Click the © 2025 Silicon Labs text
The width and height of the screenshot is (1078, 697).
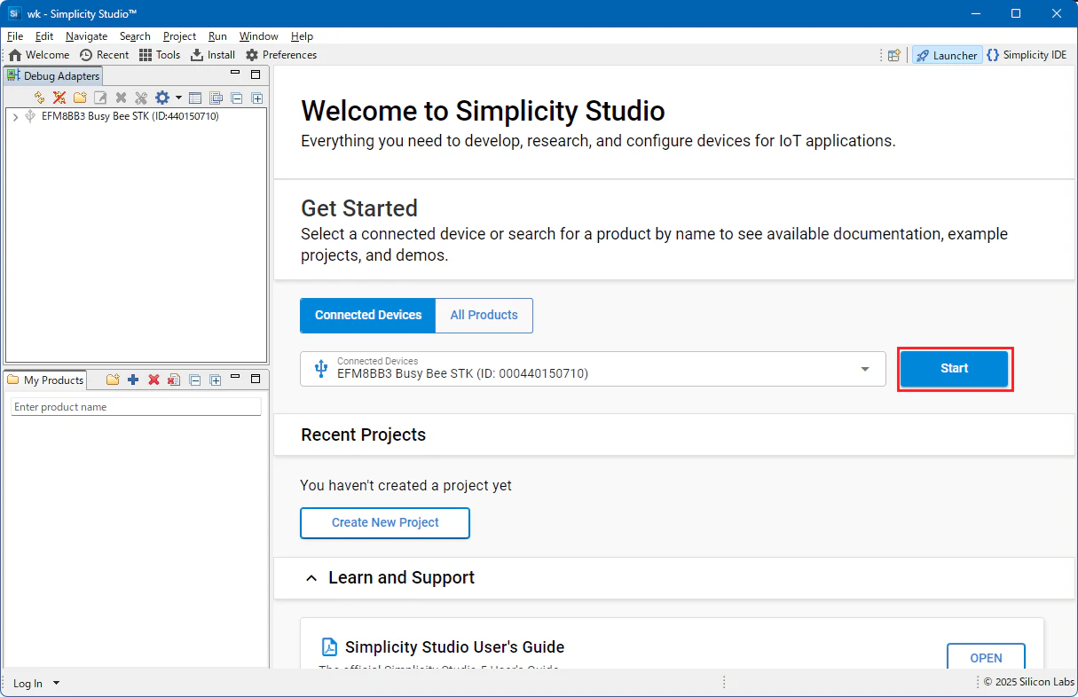1029,682
